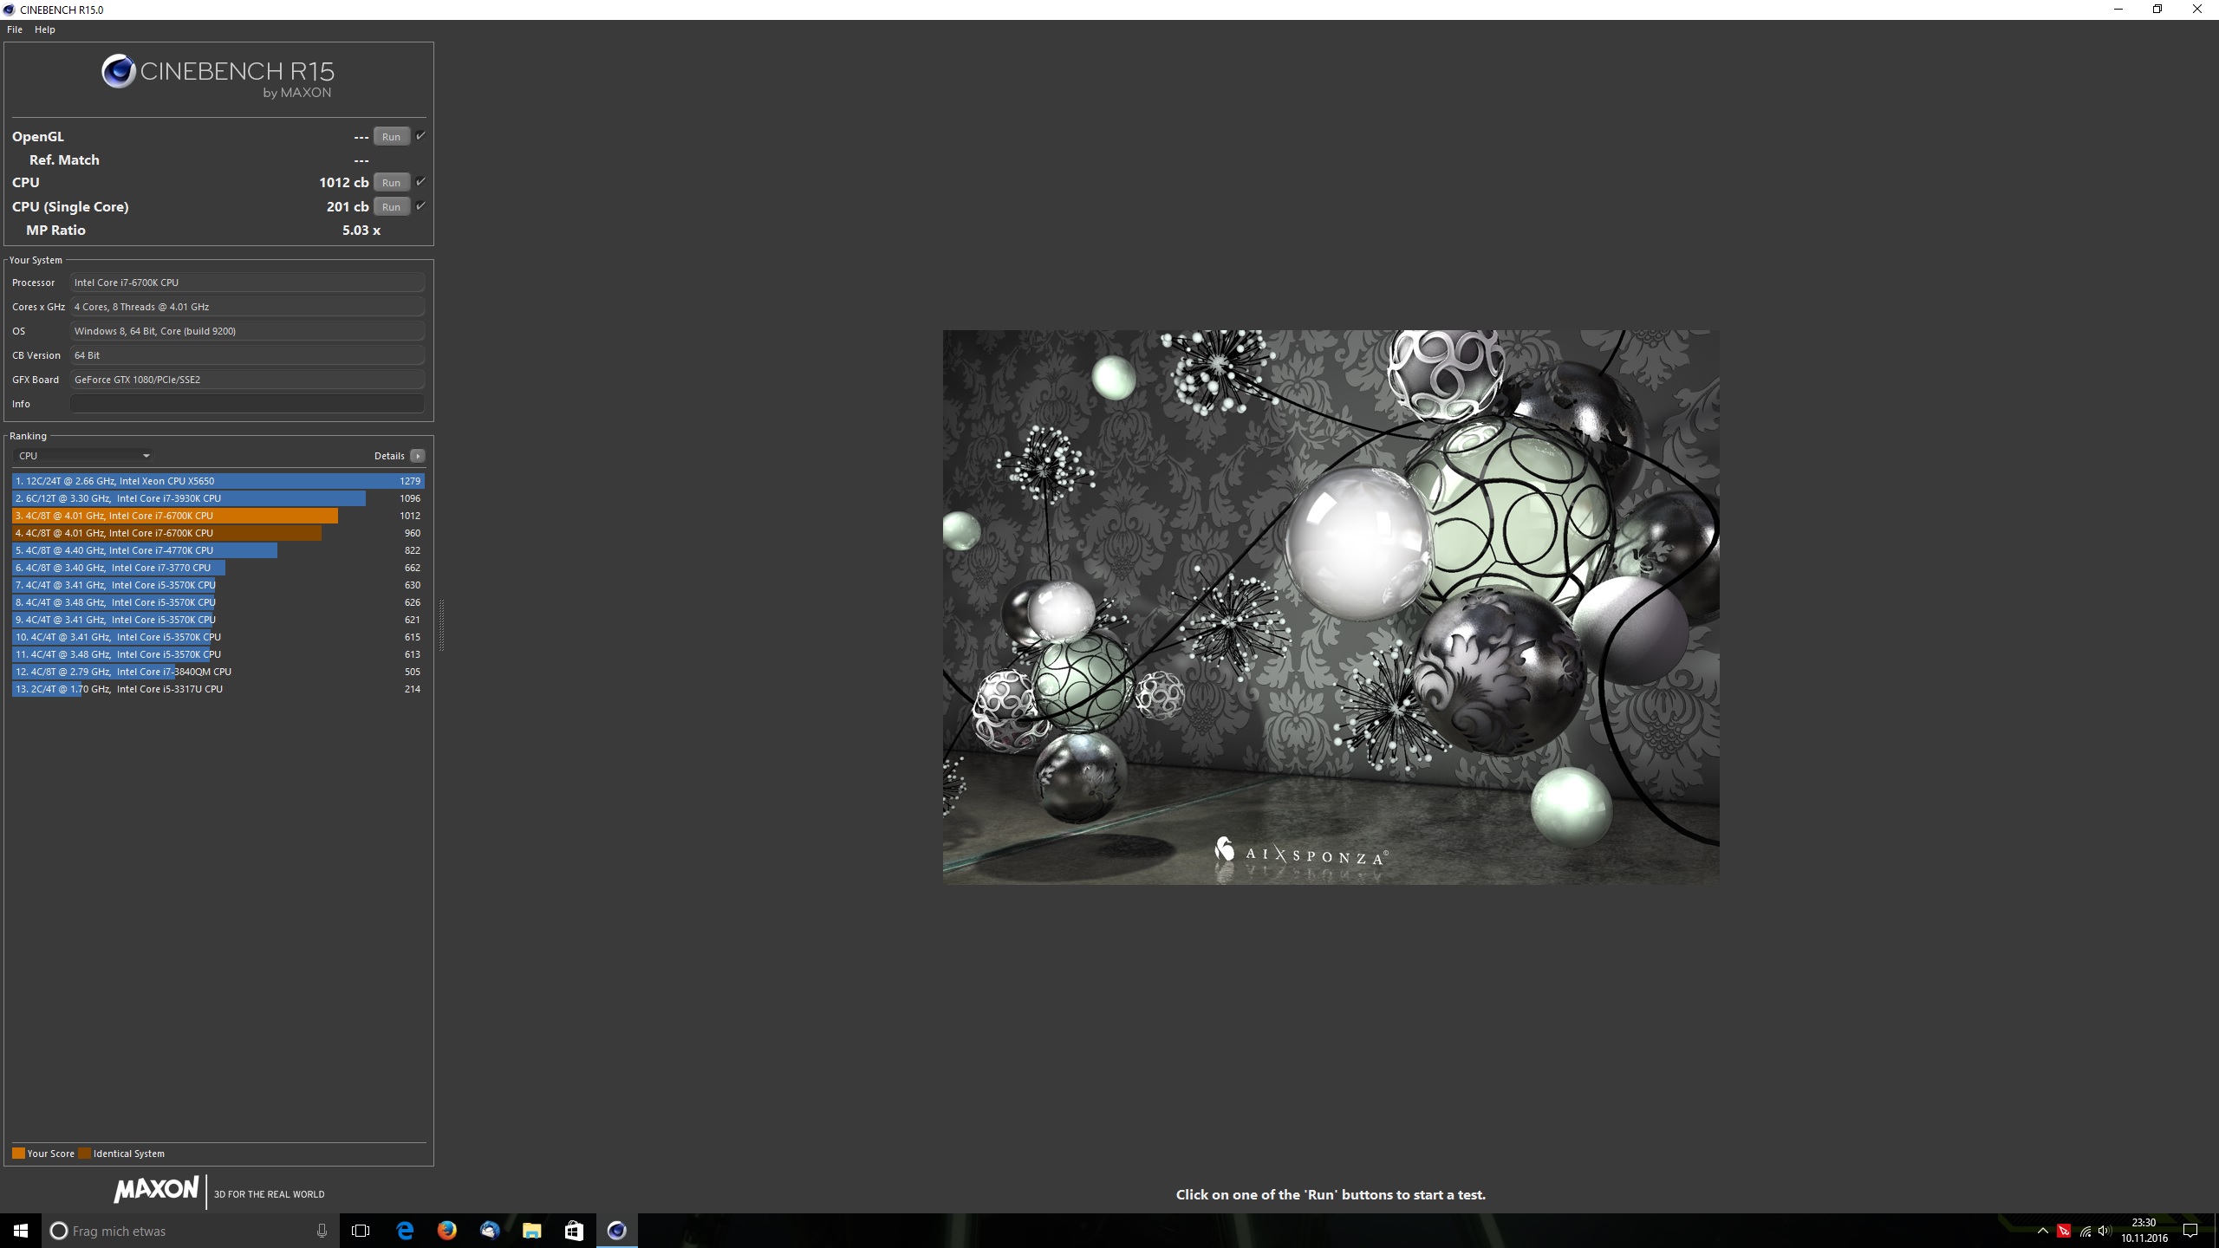This screenshot has width=2219, height=1248.
Task: Open the Windows Start menu
Action: click(21, 1231)
